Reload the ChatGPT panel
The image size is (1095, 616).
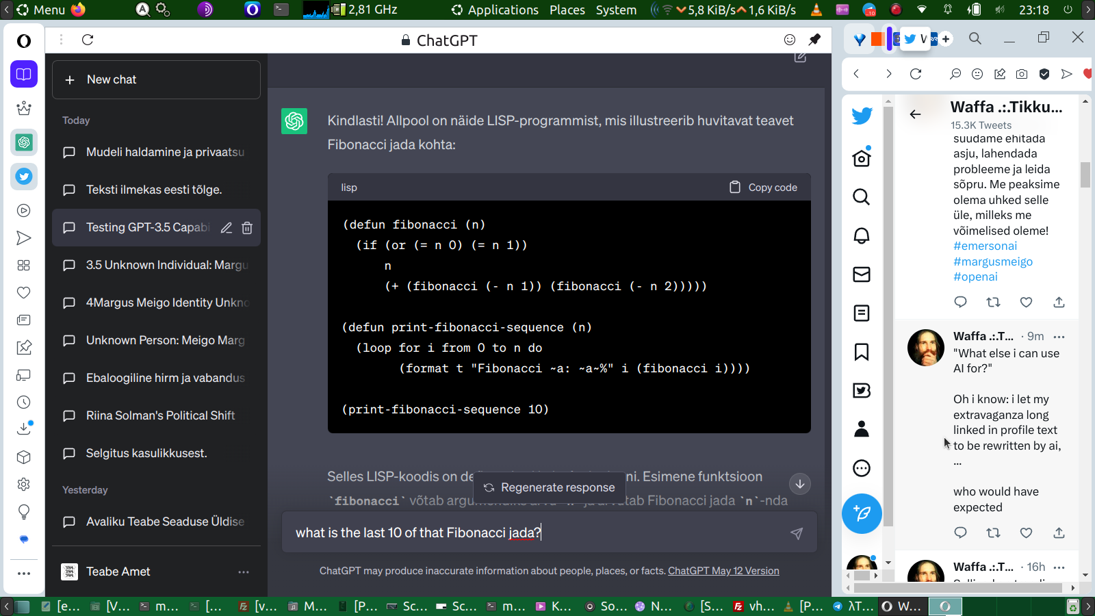(x=88, y=40)
